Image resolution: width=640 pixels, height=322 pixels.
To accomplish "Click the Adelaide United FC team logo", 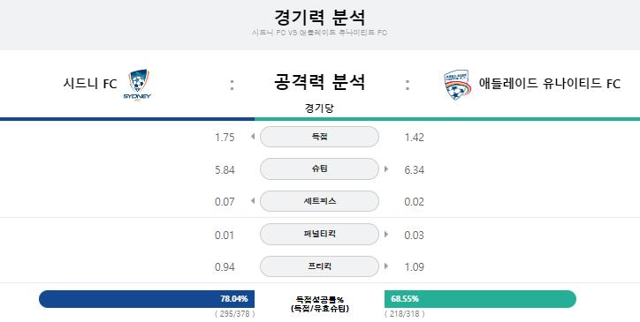I will pos(458,85).
